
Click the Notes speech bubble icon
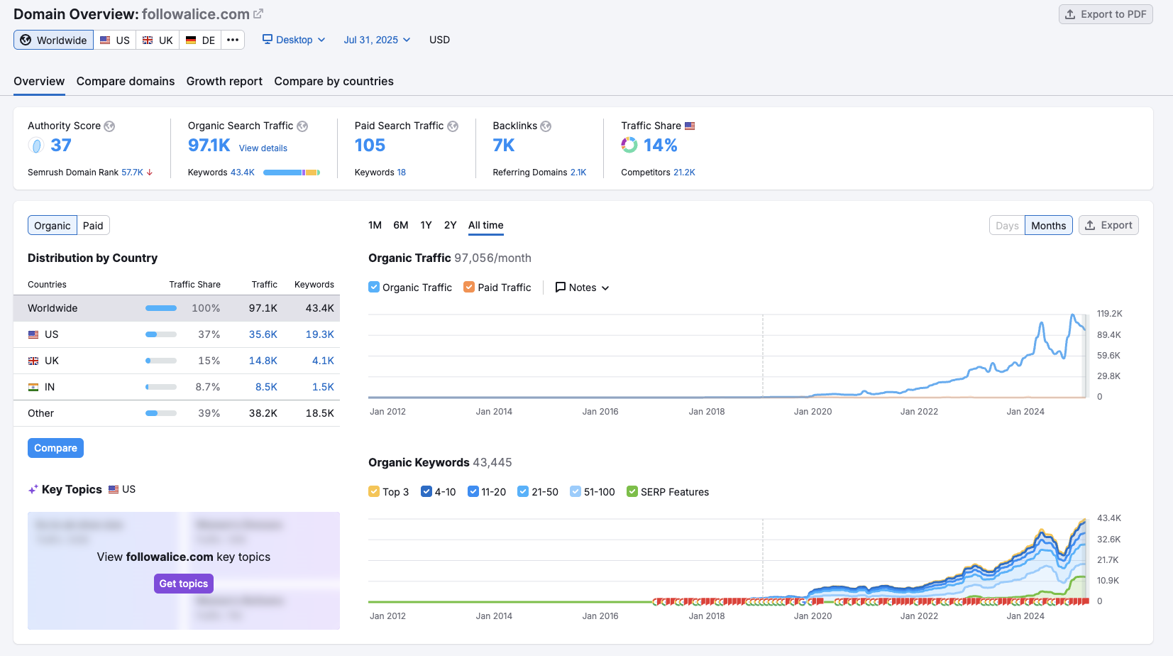pos(561,288)
